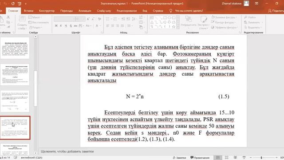Open the Макет layout dropdown

coord(35,17)
